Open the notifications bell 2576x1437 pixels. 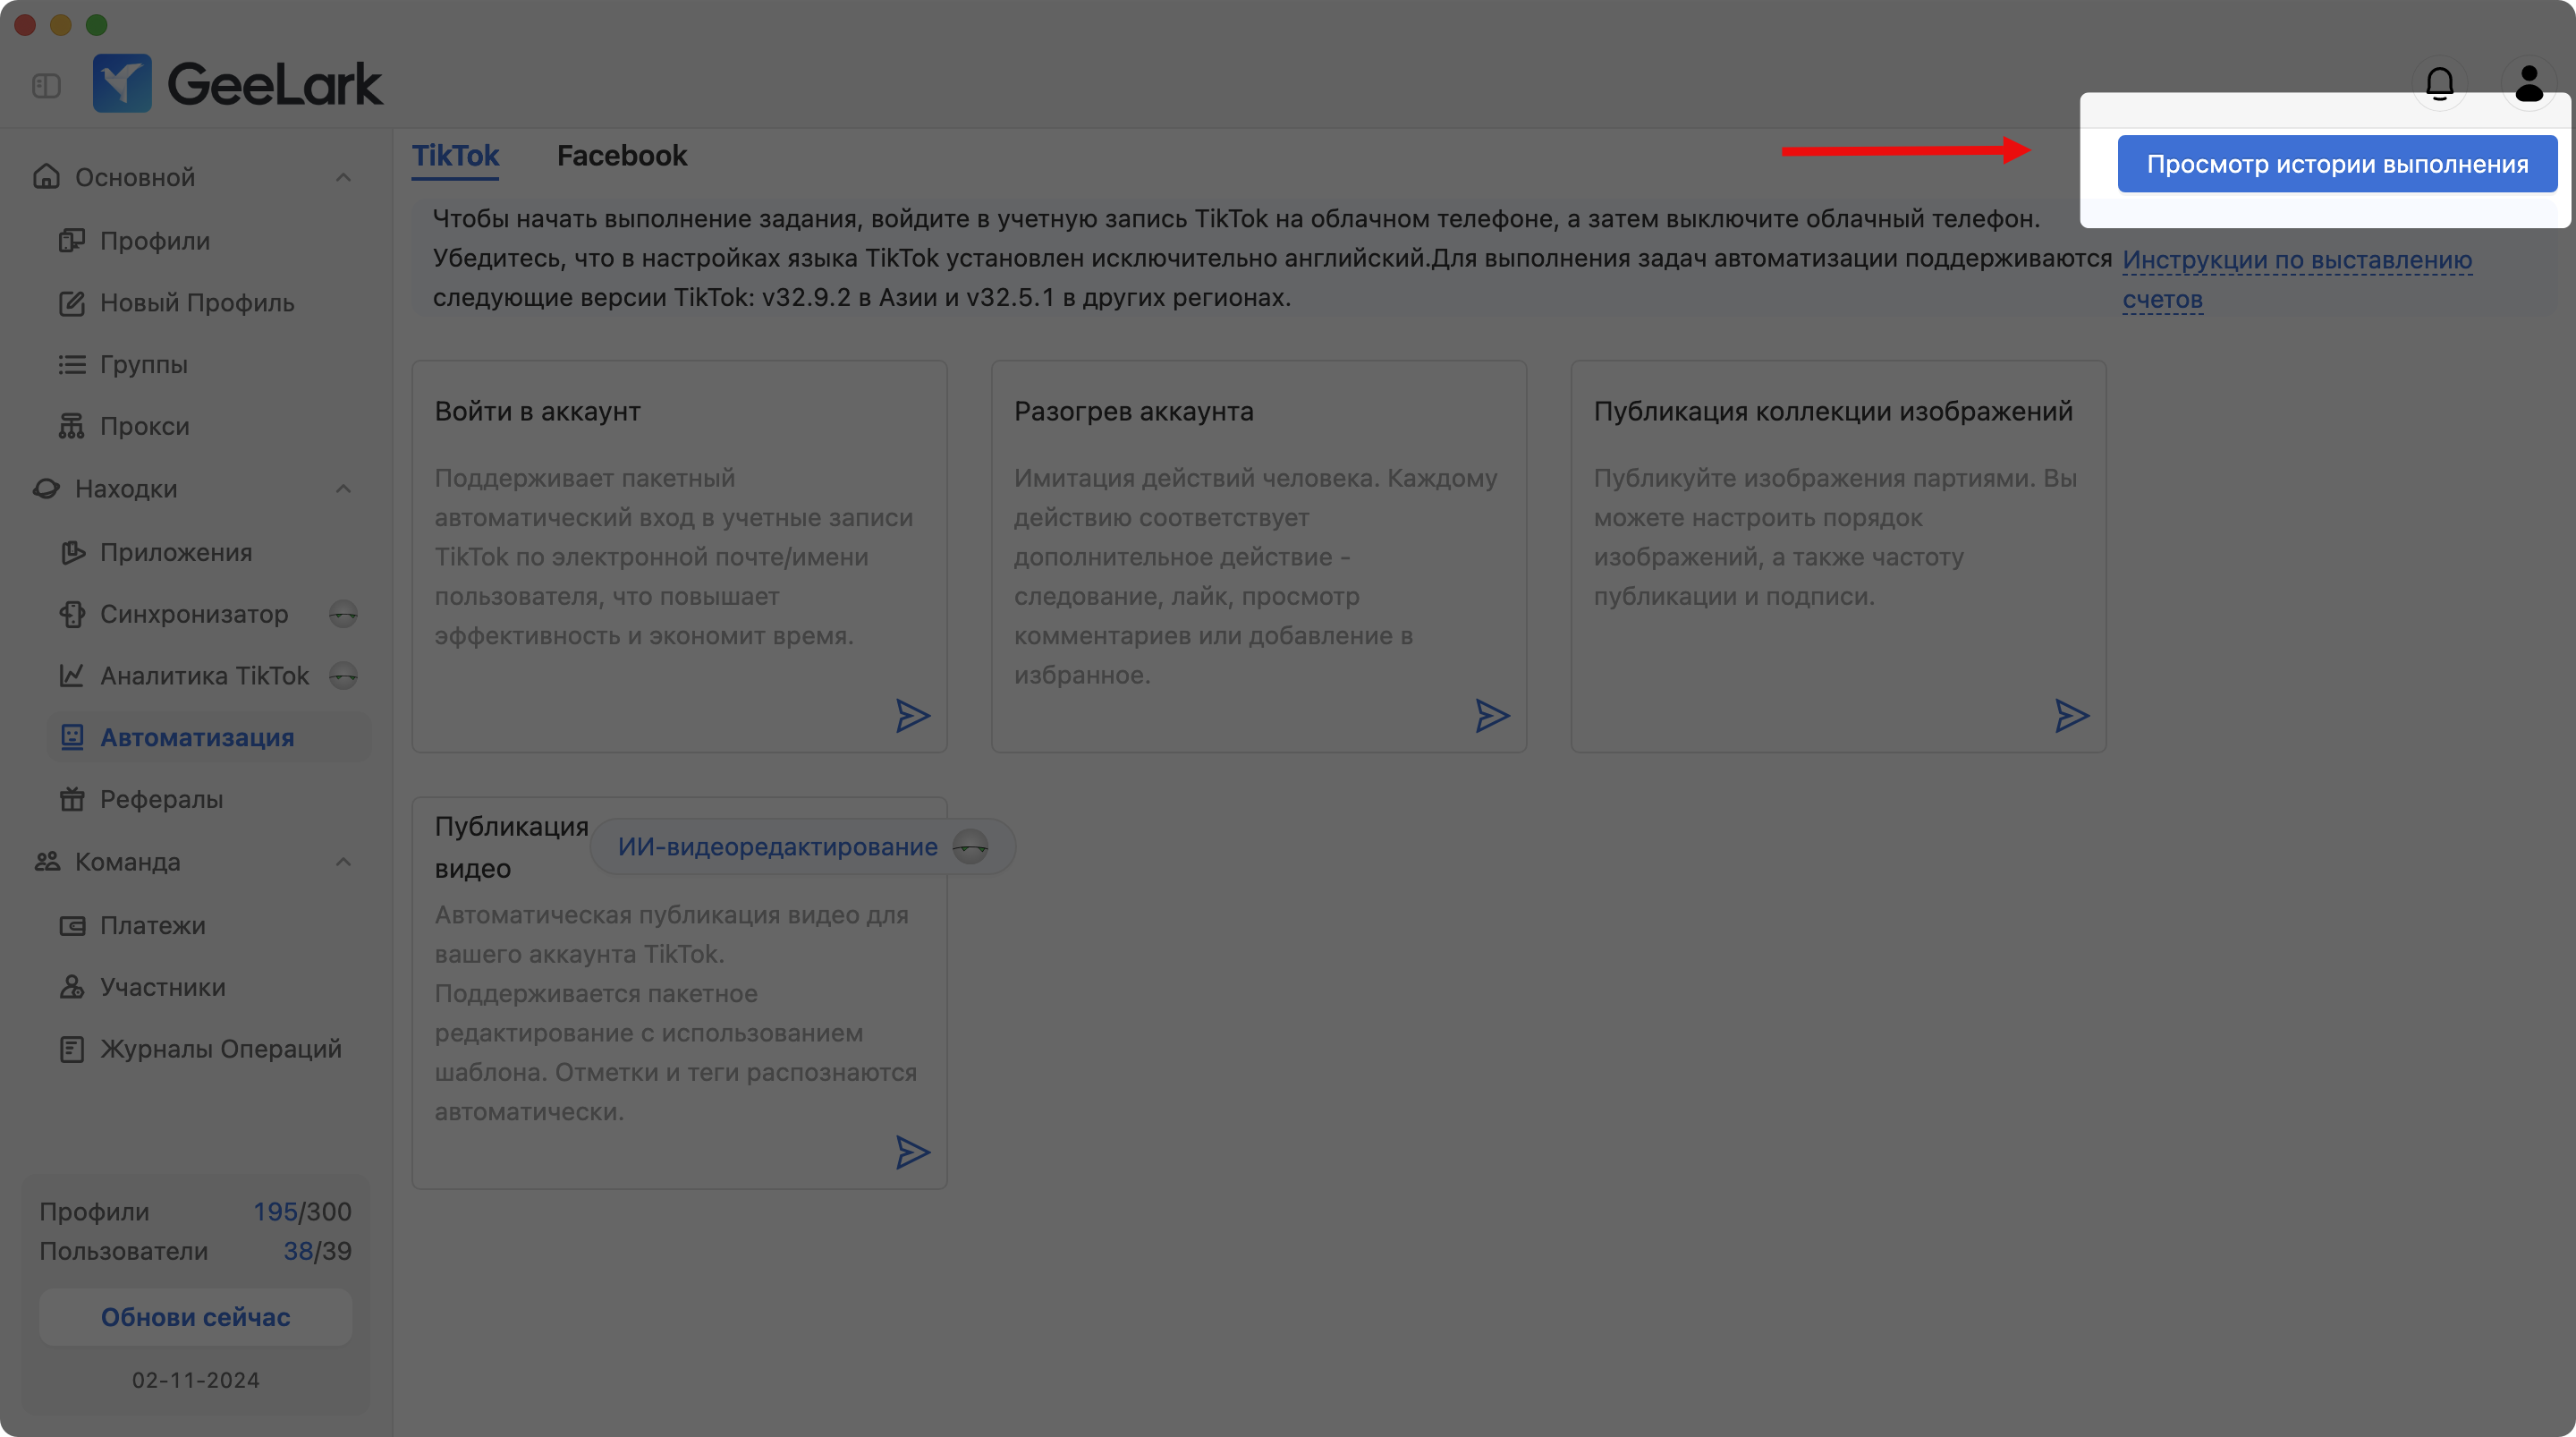[x=2440, y=84]
